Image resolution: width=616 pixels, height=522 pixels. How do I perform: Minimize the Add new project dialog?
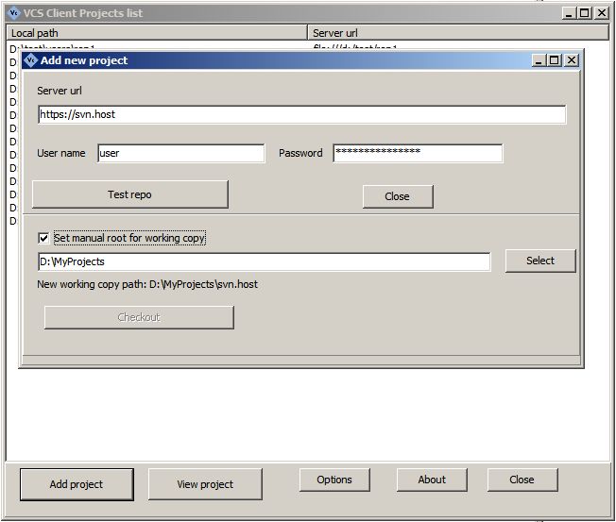pos(539,60)
